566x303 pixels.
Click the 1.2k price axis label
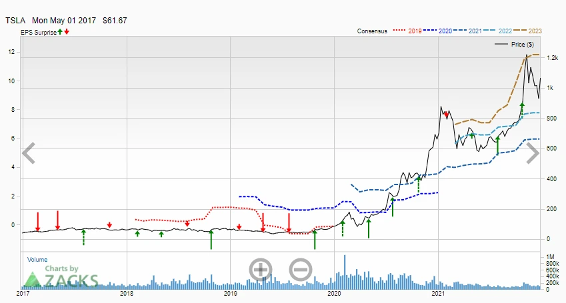(x=552, y=58)
